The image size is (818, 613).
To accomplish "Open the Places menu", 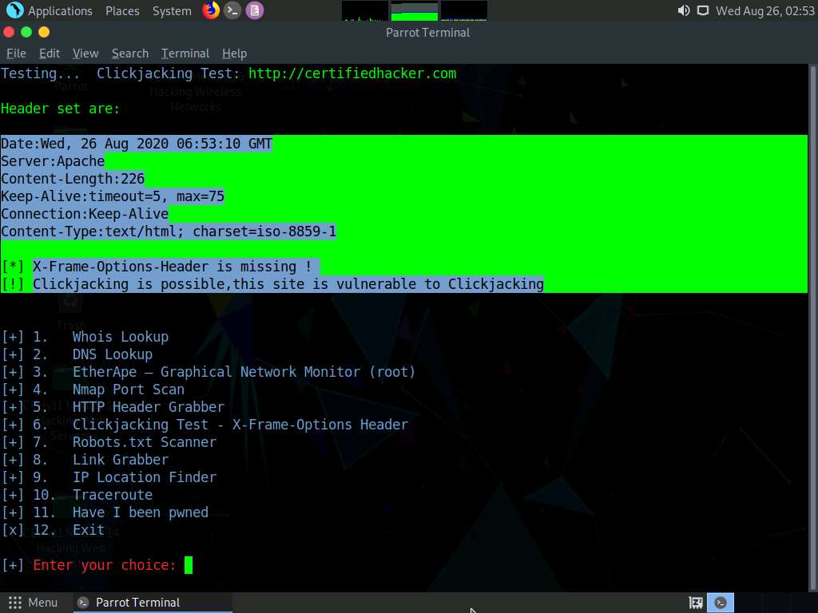I will (122, 11).
